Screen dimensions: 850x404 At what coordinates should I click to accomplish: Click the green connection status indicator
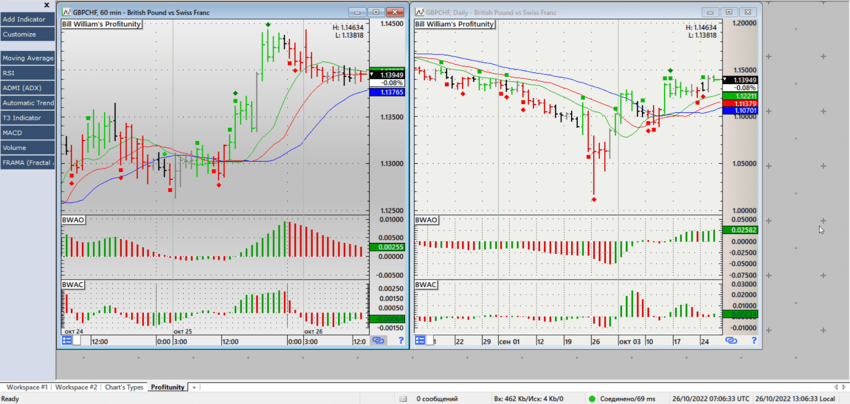coord(592,398)
